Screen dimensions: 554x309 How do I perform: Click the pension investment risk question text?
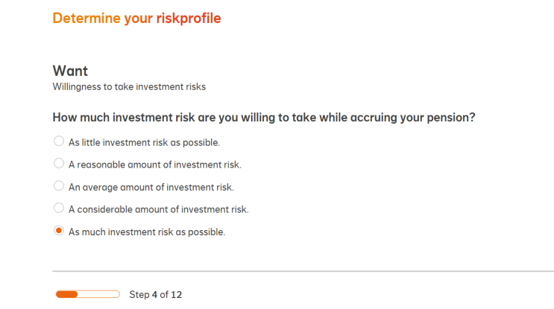click(264, 118)
